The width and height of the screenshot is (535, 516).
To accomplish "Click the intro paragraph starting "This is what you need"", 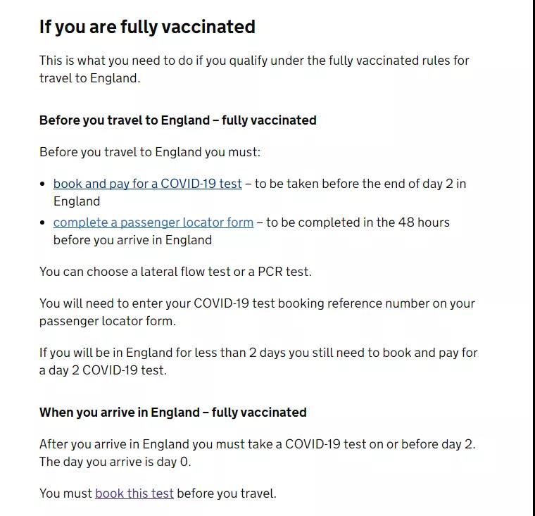I will [253, 61].
